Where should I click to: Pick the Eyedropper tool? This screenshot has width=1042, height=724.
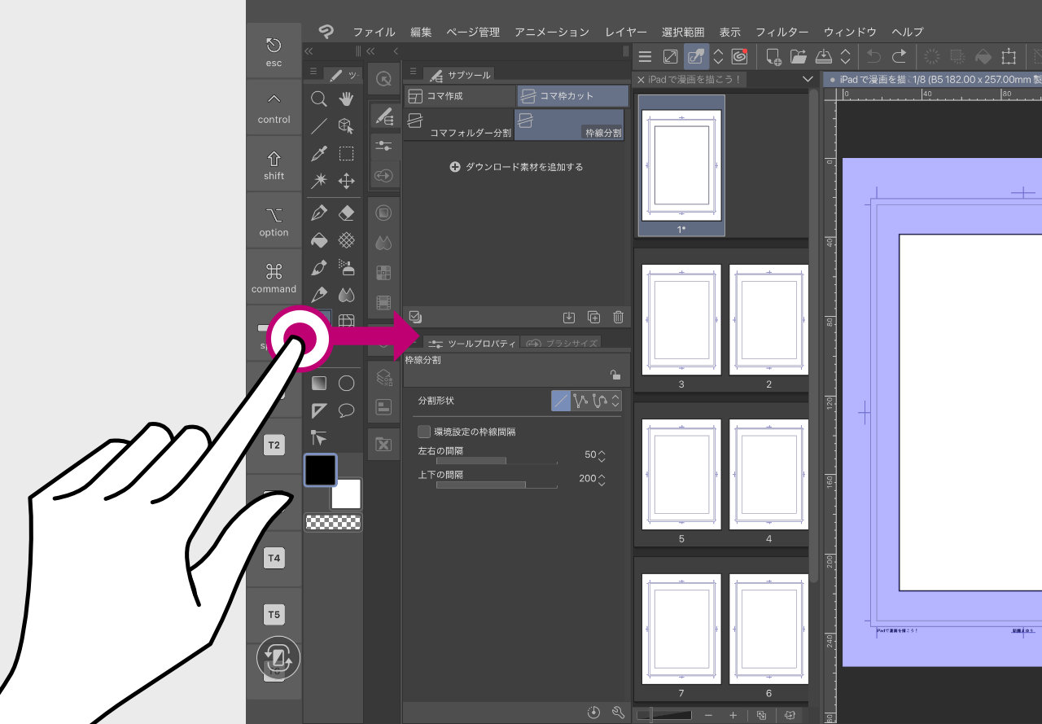(x=319, y=154)
